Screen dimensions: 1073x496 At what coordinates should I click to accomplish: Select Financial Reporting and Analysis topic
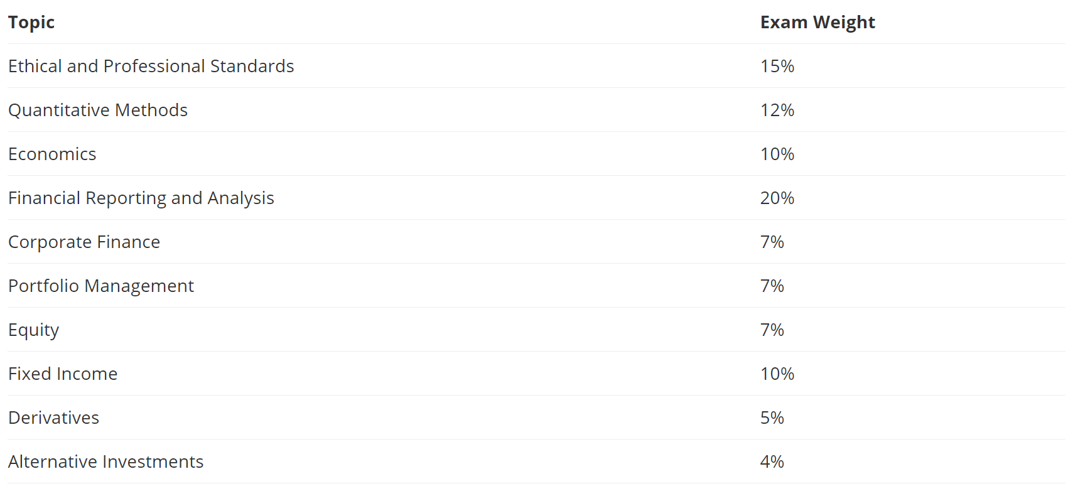coord(141,198)
